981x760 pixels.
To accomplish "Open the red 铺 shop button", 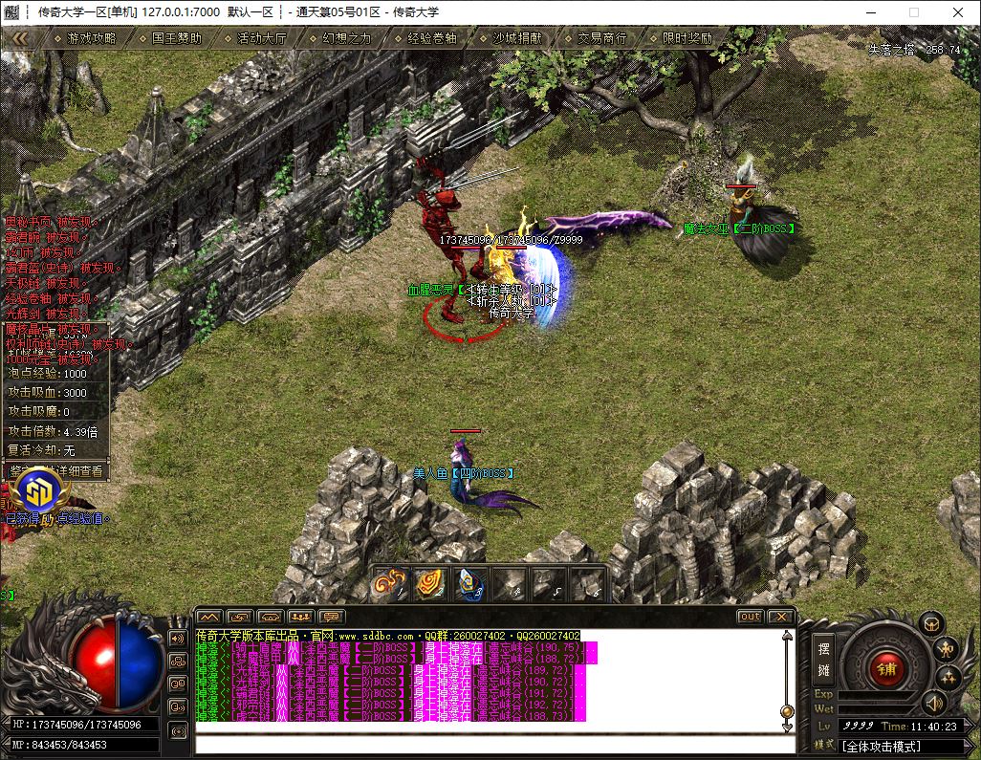I will [886, 668].
